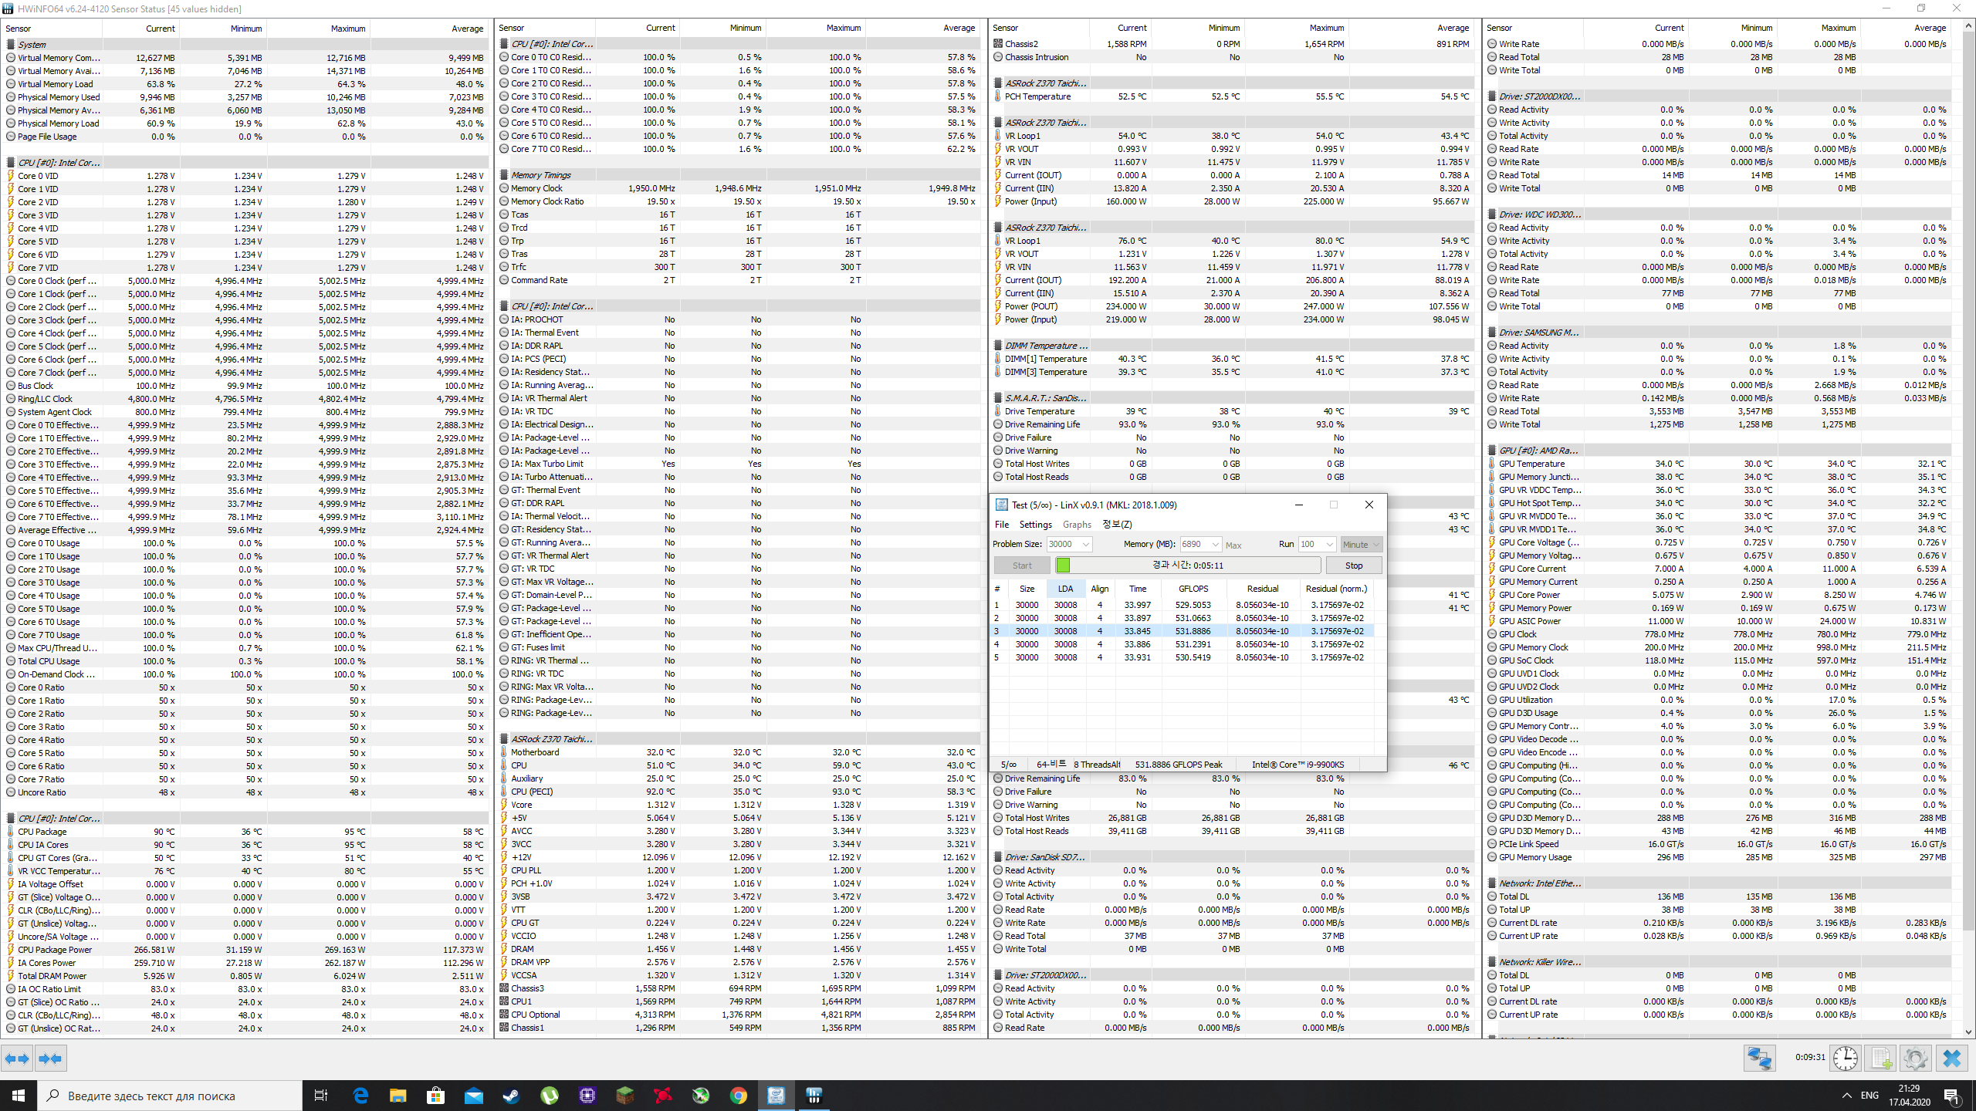Open Steam from the taskbar

pyautogui.click(x=511, y=1096)
